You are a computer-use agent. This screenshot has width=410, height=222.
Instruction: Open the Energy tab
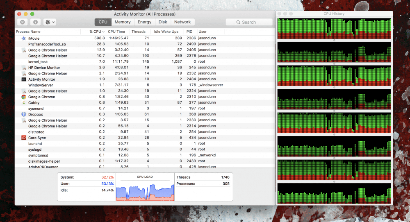(144, 22)
